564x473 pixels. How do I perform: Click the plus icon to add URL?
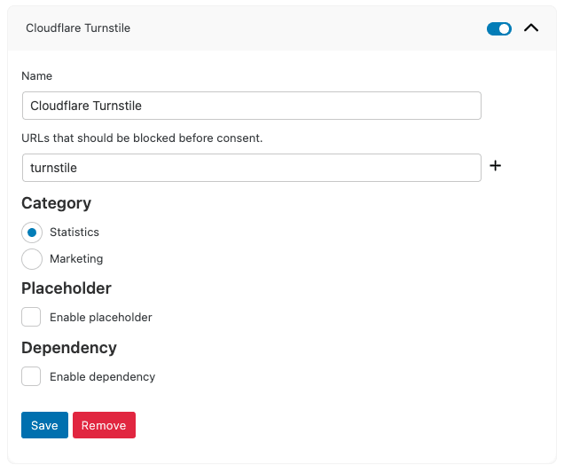[496, 166]
